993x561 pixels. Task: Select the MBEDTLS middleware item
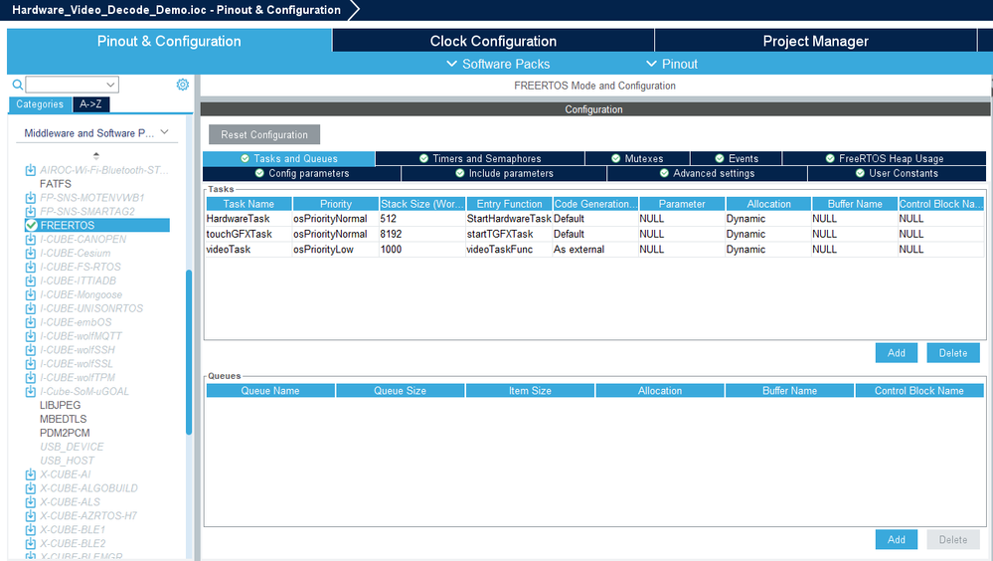64,419
